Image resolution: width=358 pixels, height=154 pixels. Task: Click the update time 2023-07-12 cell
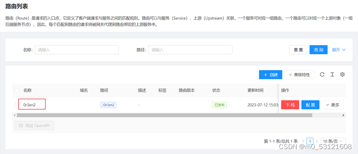tap(263, 105)
